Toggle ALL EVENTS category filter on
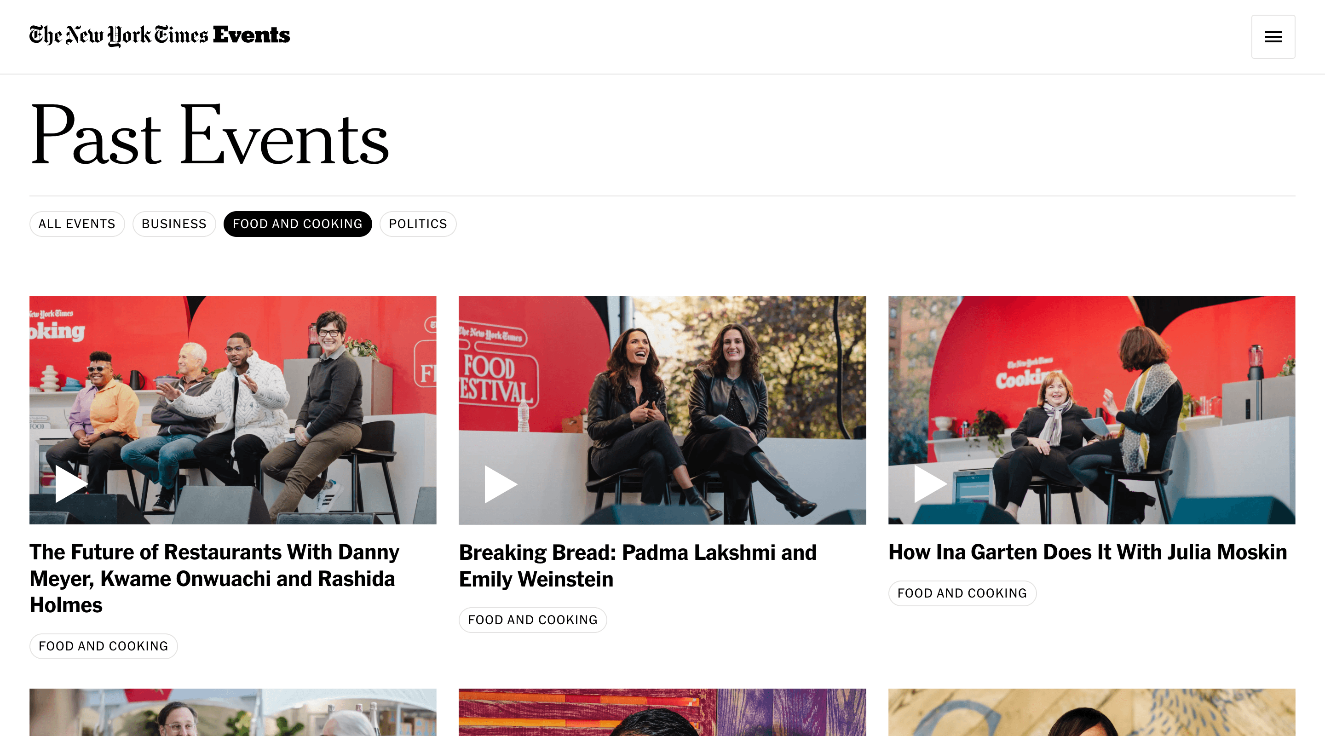Screen dimensions: 1325x736 pos(77,224)
